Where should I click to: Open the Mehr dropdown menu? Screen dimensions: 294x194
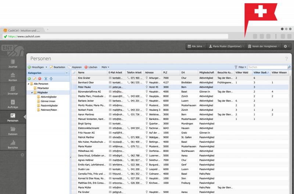point(105,67)
